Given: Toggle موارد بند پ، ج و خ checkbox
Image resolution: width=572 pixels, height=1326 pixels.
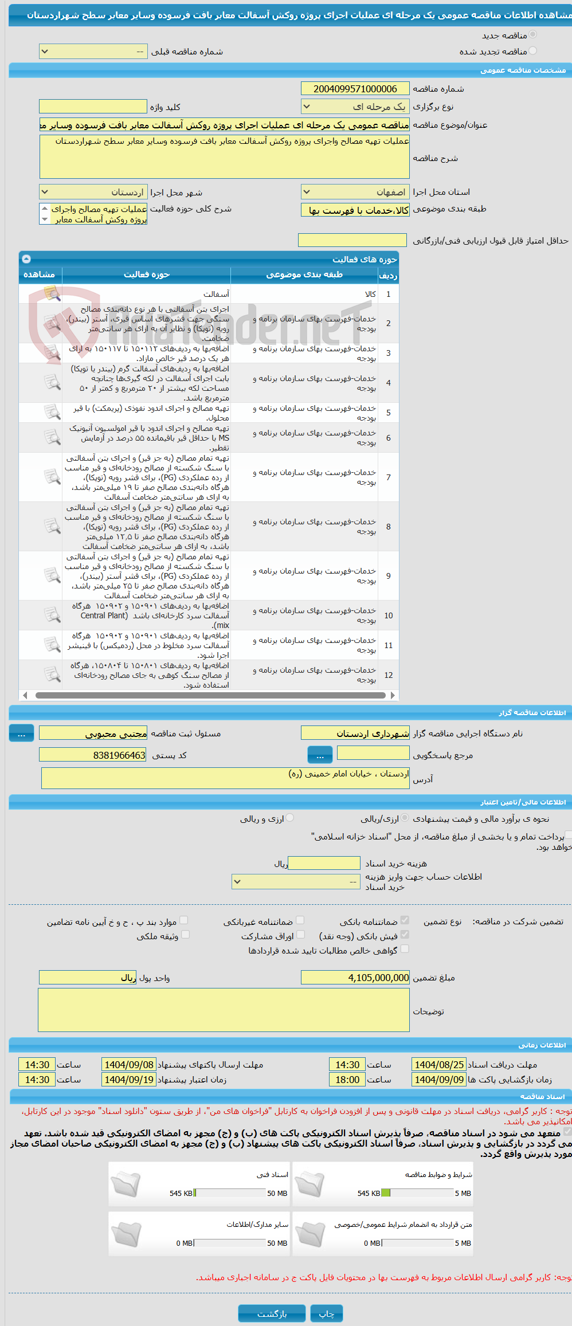Looking at the screenshot, I should tap(184, 920).
